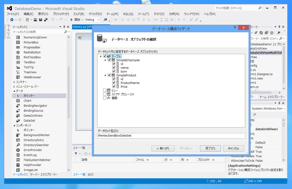Select the PictureBox toolbox item
This screenshot has width=292, height=189.
(31, 42)
